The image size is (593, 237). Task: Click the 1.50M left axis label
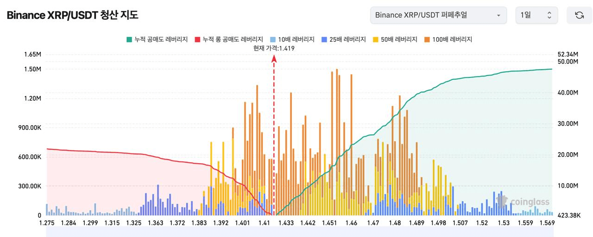click(32, 69)
